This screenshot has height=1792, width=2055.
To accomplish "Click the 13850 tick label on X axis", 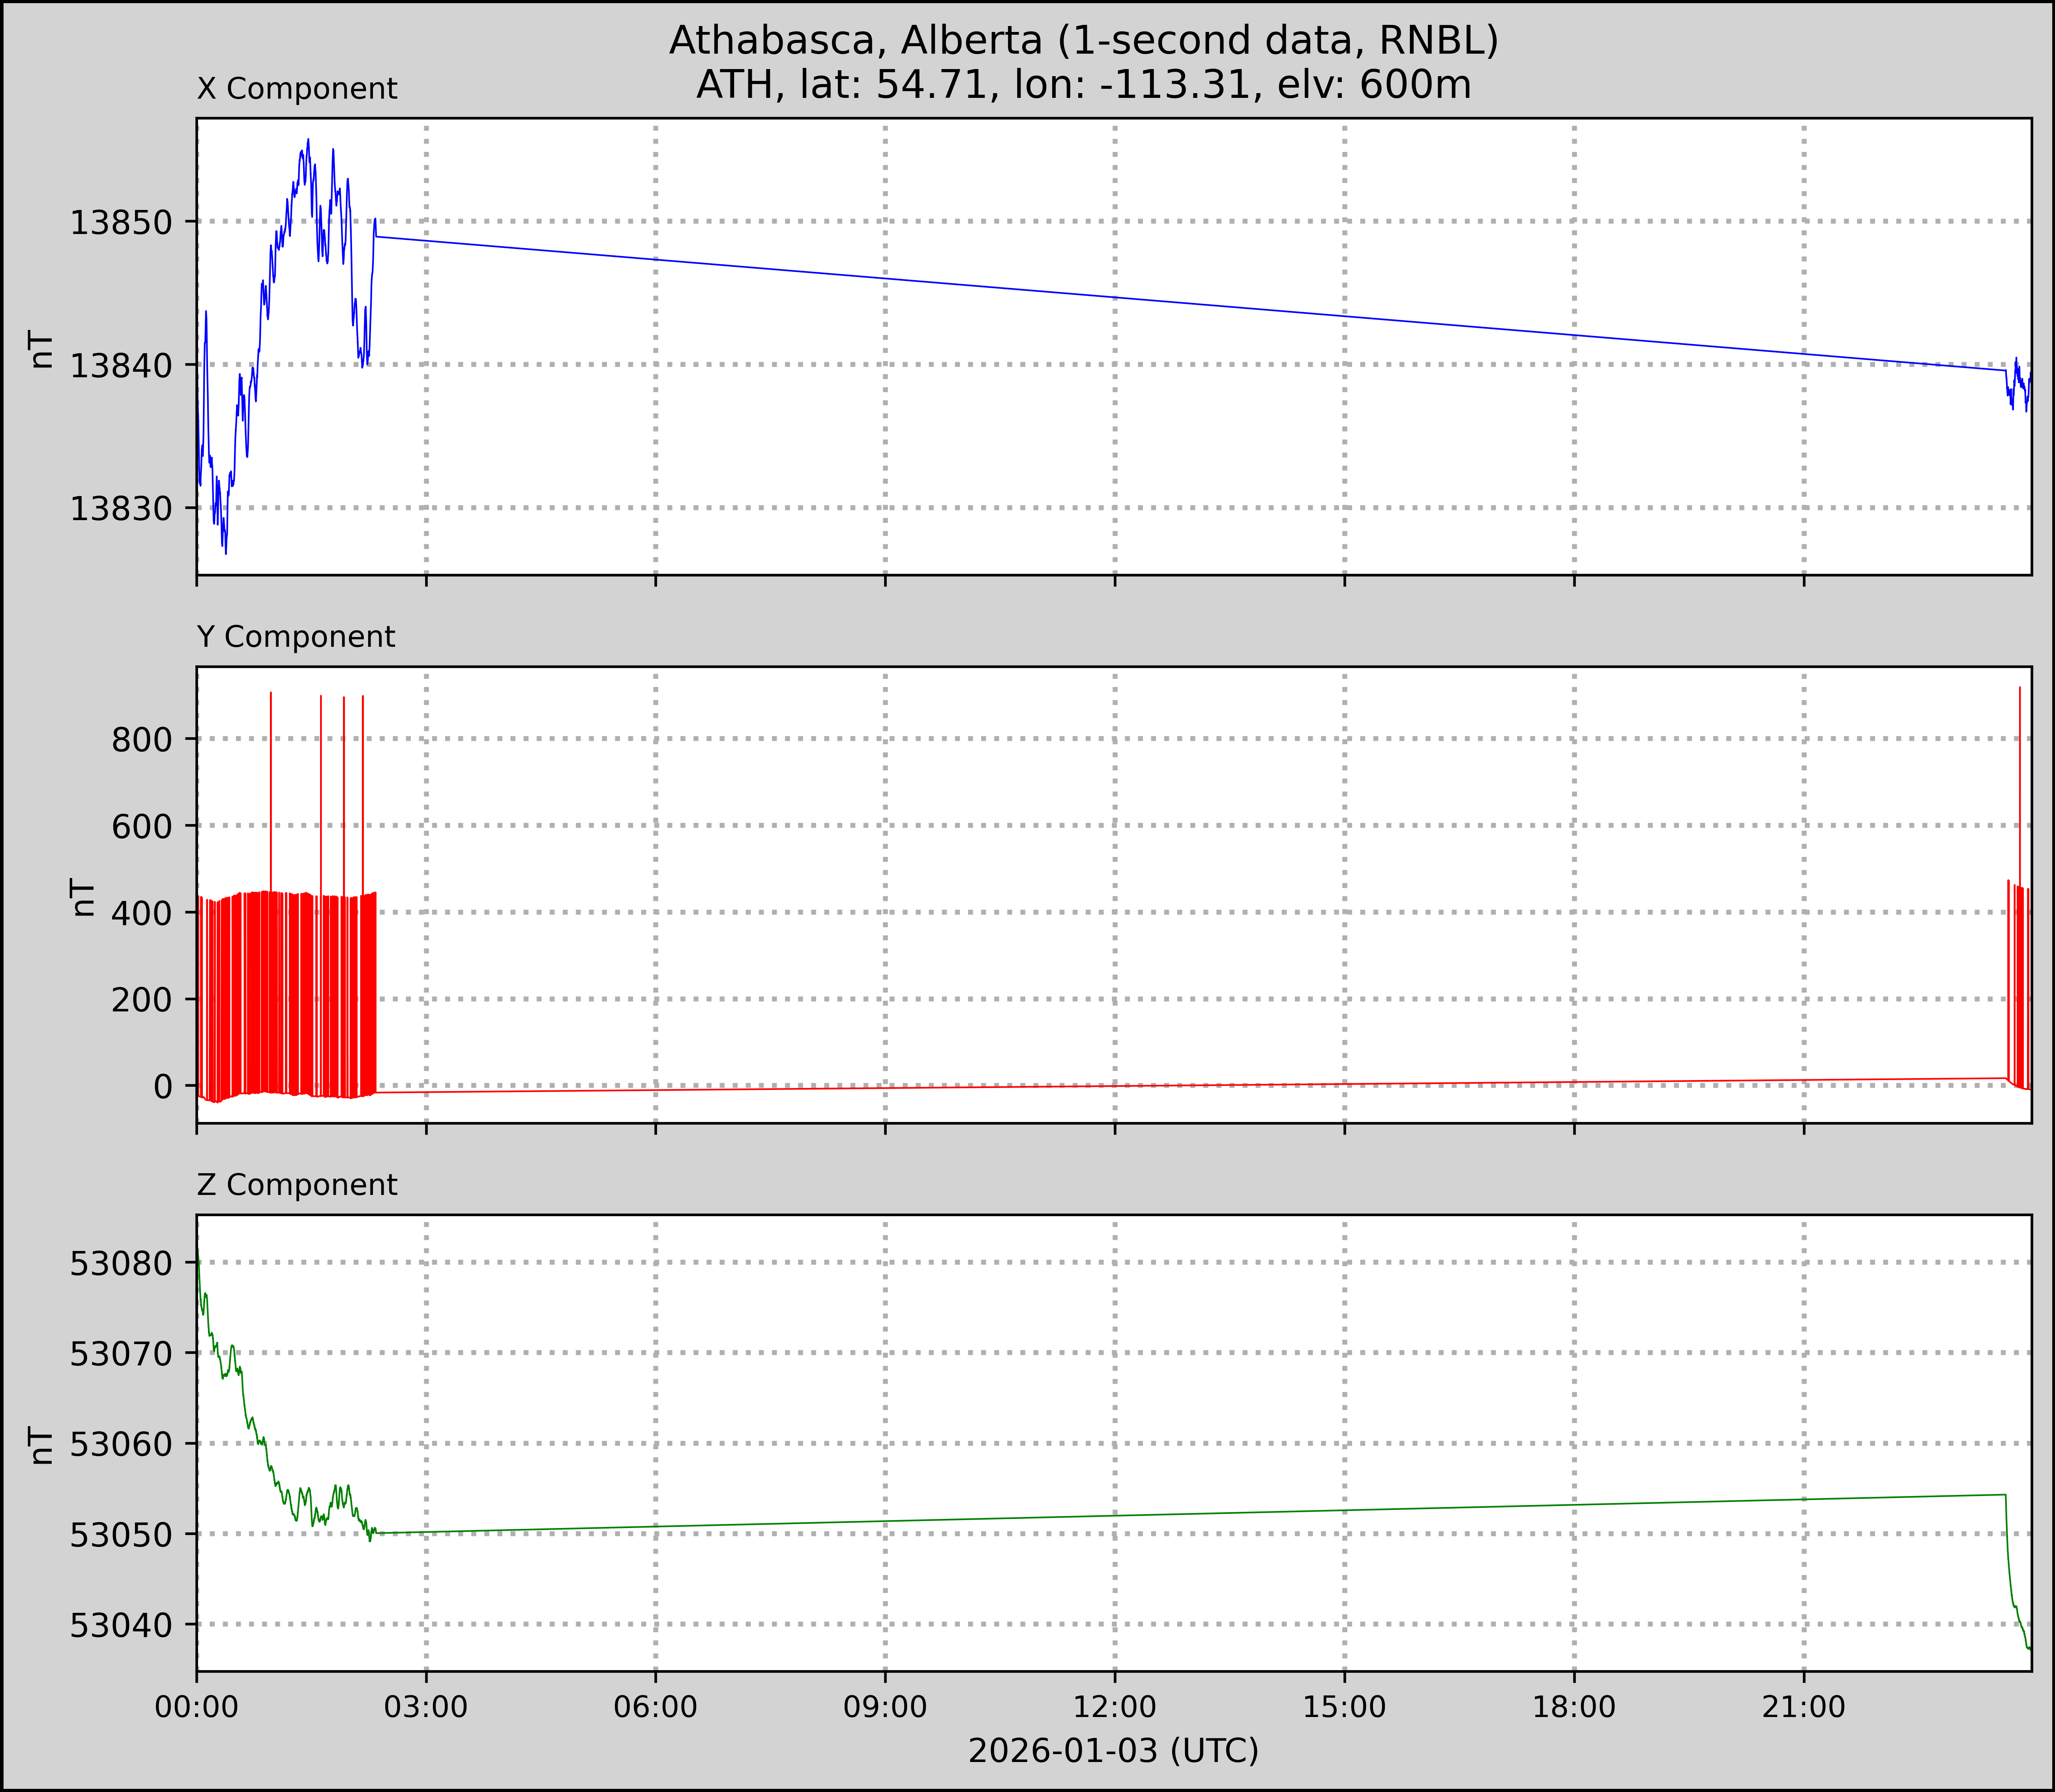I will pos(121,223).
